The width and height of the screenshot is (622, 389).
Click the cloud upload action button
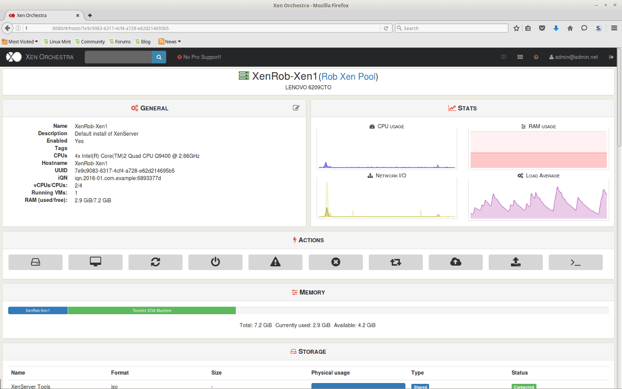click(455, 262)
